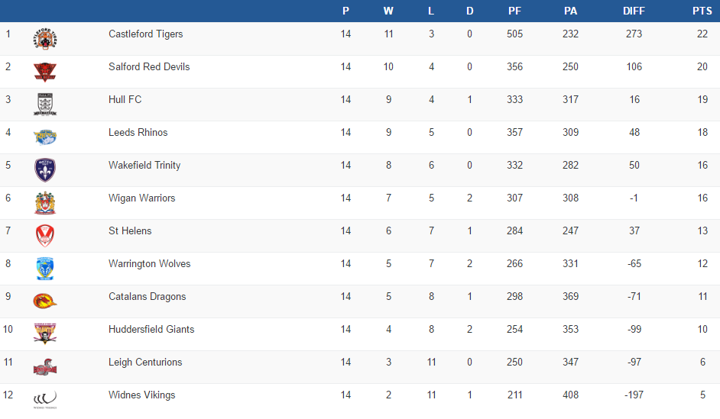
Task: Click the Leeds Rhinos logo
Action: pyautogui.click(x=45, y=137)
